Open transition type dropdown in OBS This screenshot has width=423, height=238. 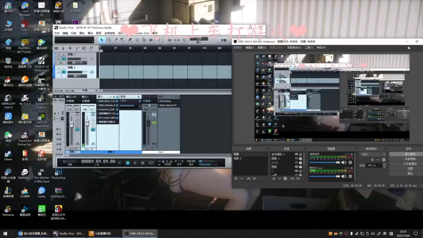coord(373,154)
